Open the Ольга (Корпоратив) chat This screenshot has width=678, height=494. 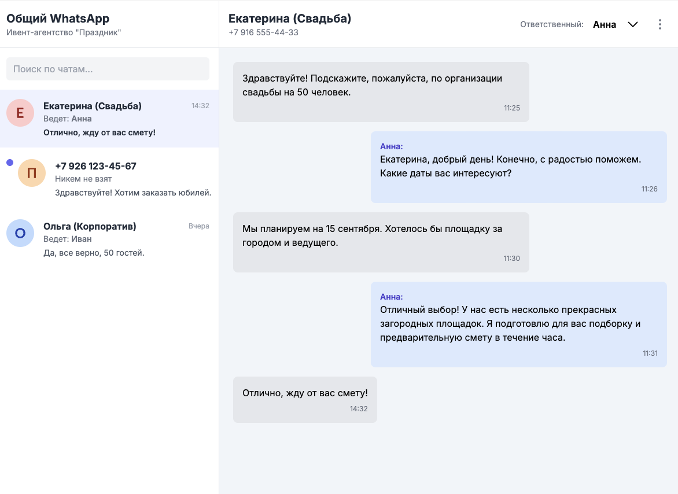click(x=116, y=239)
